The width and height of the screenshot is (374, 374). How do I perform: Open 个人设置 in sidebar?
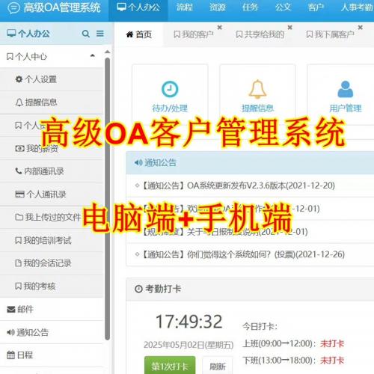(52, 79)
